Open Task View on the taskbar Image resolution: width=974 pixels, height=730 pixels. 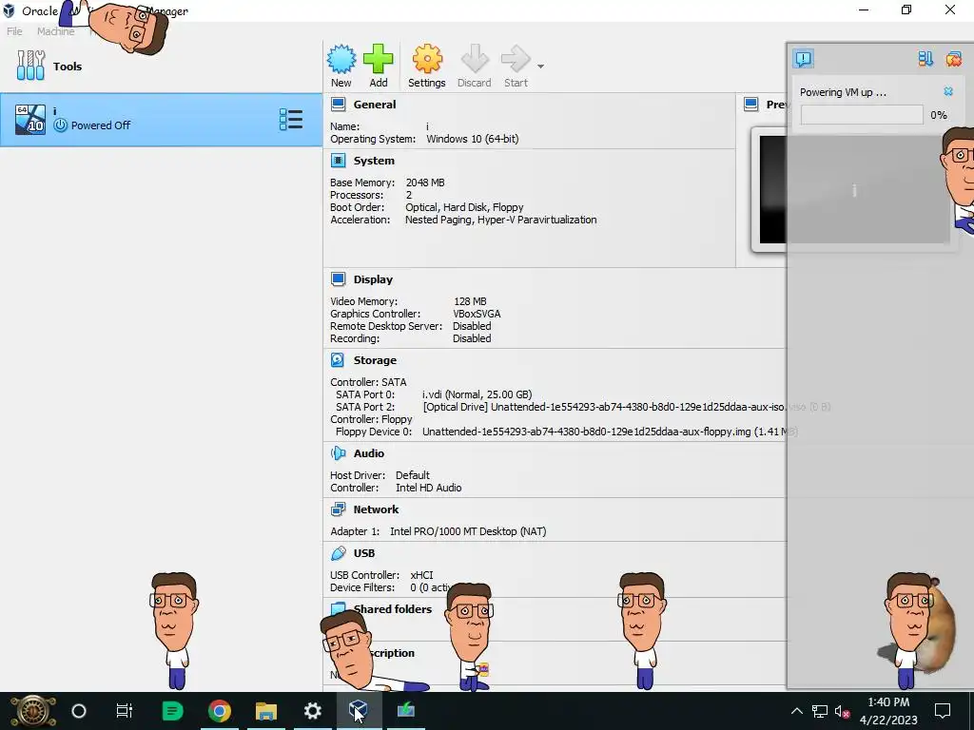[x=125, y=711]
